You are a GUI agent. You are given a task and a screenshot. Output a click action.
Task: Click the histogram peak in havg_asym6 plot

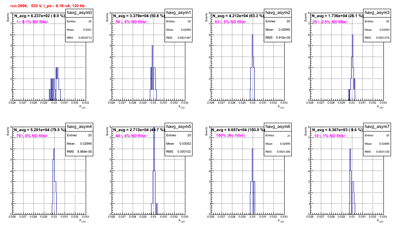252,149
